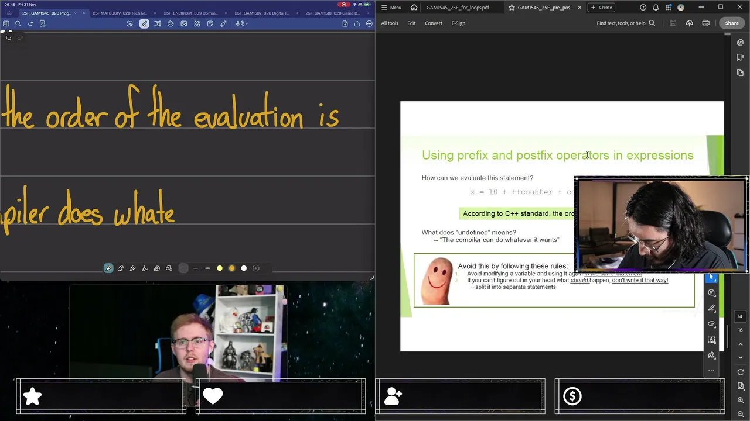Zoom in on the PDF page
This screenshot has width=750, height=421.
[x=741, y=401]
